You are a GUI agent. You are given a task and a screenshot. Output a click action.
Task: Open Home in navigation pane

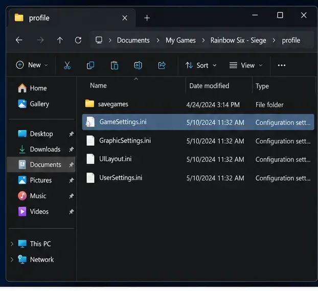[38, 88]
